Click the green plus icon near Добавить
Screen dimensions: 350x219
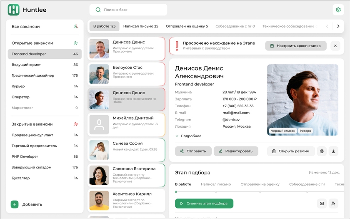[x=15, y=204]
